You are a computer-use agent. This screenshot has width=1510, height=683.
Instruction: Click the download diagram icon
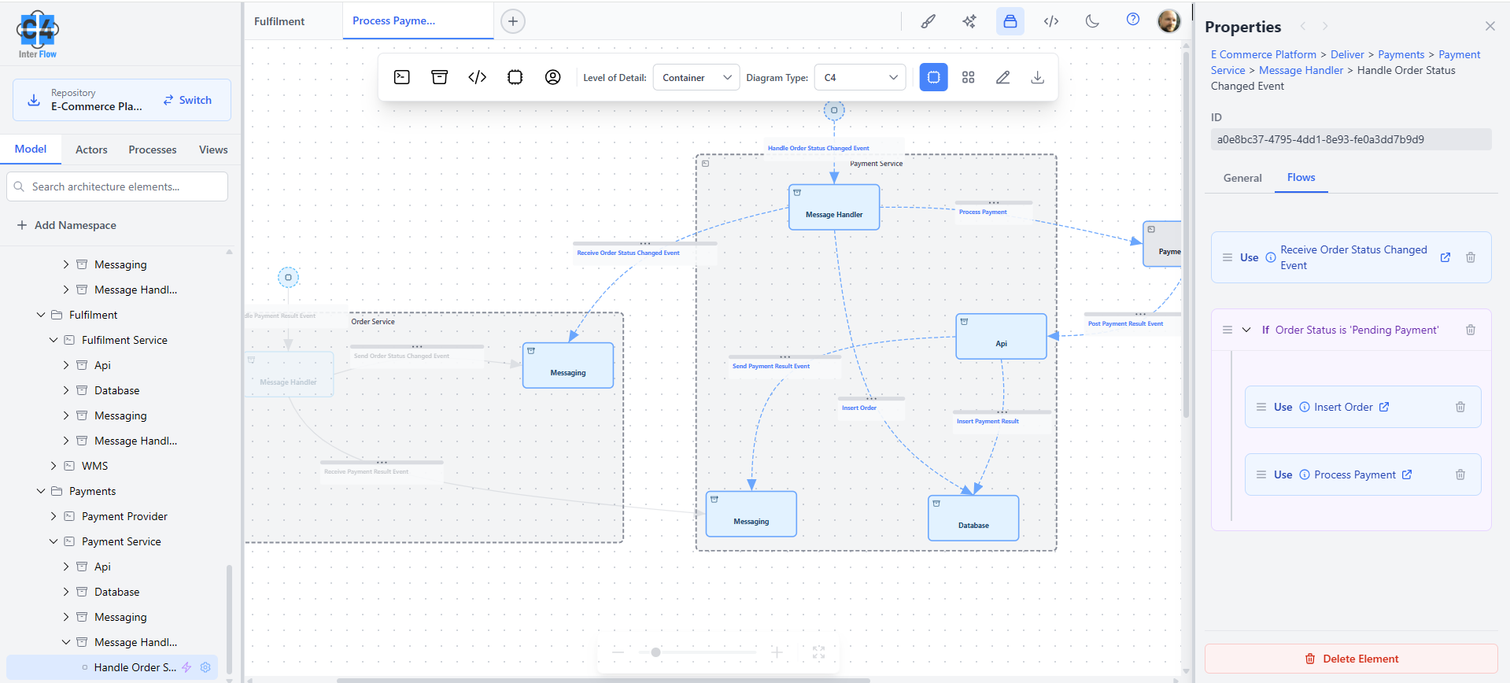point(1038,77)
